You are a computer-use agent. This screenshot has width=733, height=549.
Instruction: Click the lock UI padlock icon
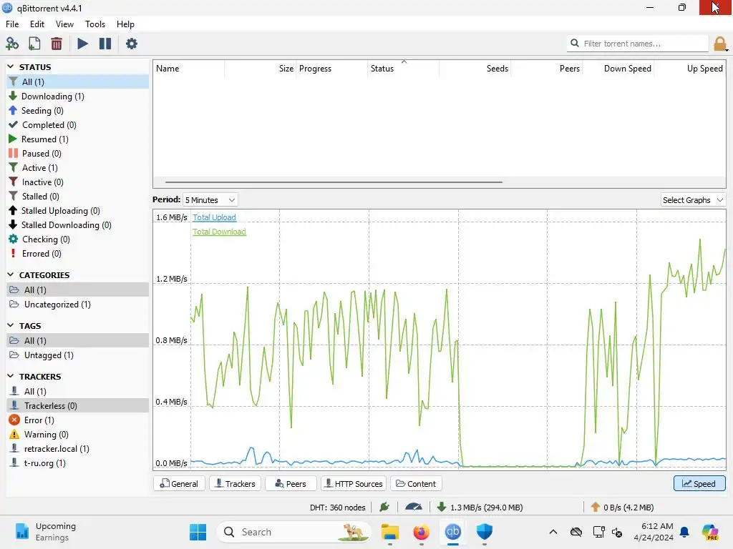[x=720, y=44]
